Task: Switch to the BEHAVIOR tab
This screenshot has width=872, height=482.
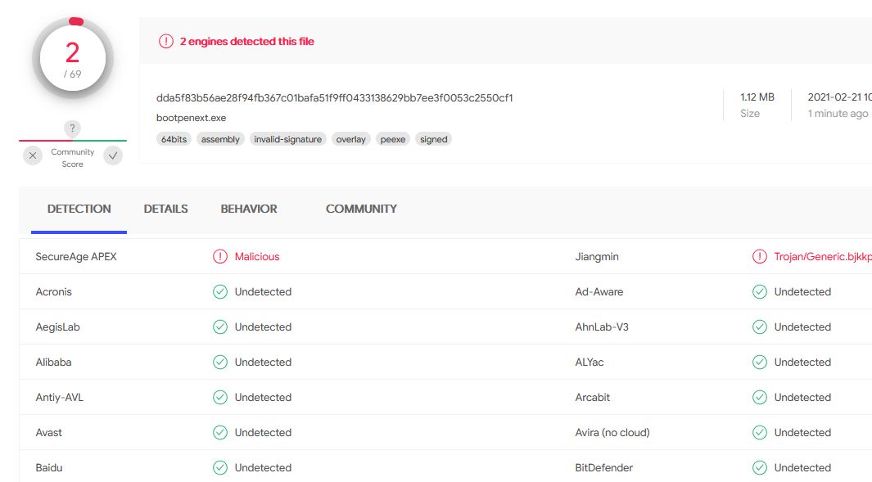Action: [x=249, y=209]
